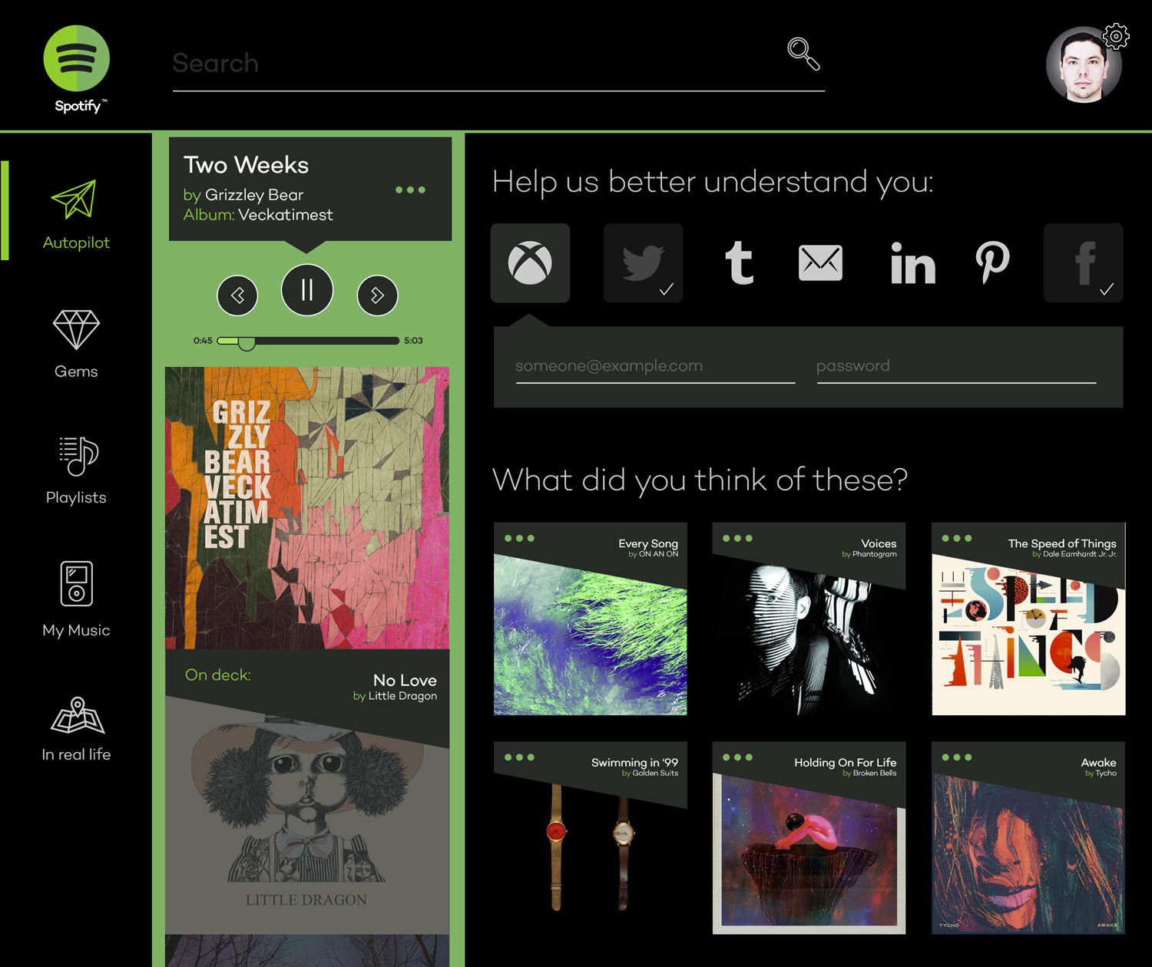Skip to the previous track
Screen dimensions: 1152x967
coord(237,295)
